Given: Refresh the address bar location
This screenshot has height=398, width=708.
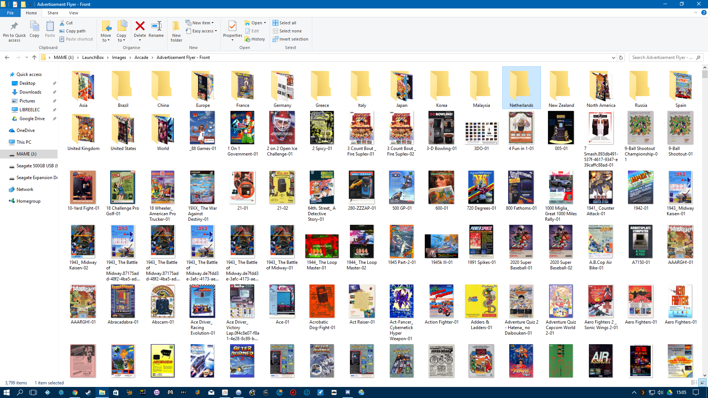Looking at the screenshot, I should click(x=621, y=57).
